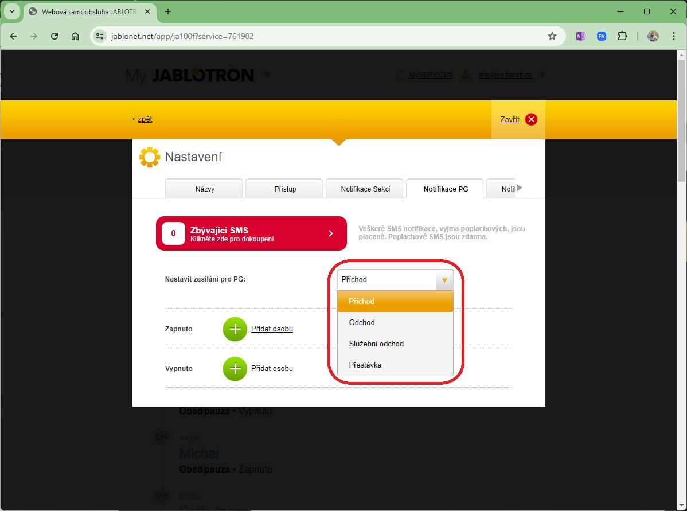This screenshot has height=511, width=687.
Task: Reload the page
Action: coord(54,36)
